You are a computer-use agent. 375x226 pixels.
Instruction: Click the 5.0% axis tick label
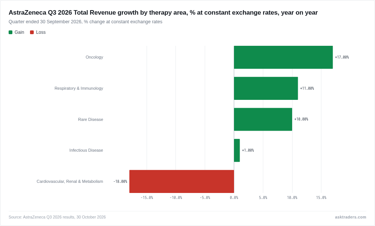click(x=263, y=198)
